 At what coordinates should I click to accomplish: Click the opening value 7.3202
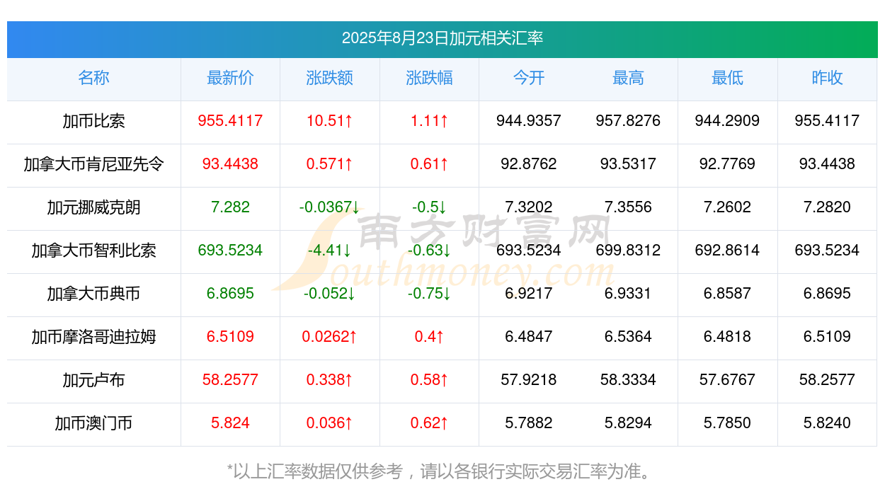point(529,207)
